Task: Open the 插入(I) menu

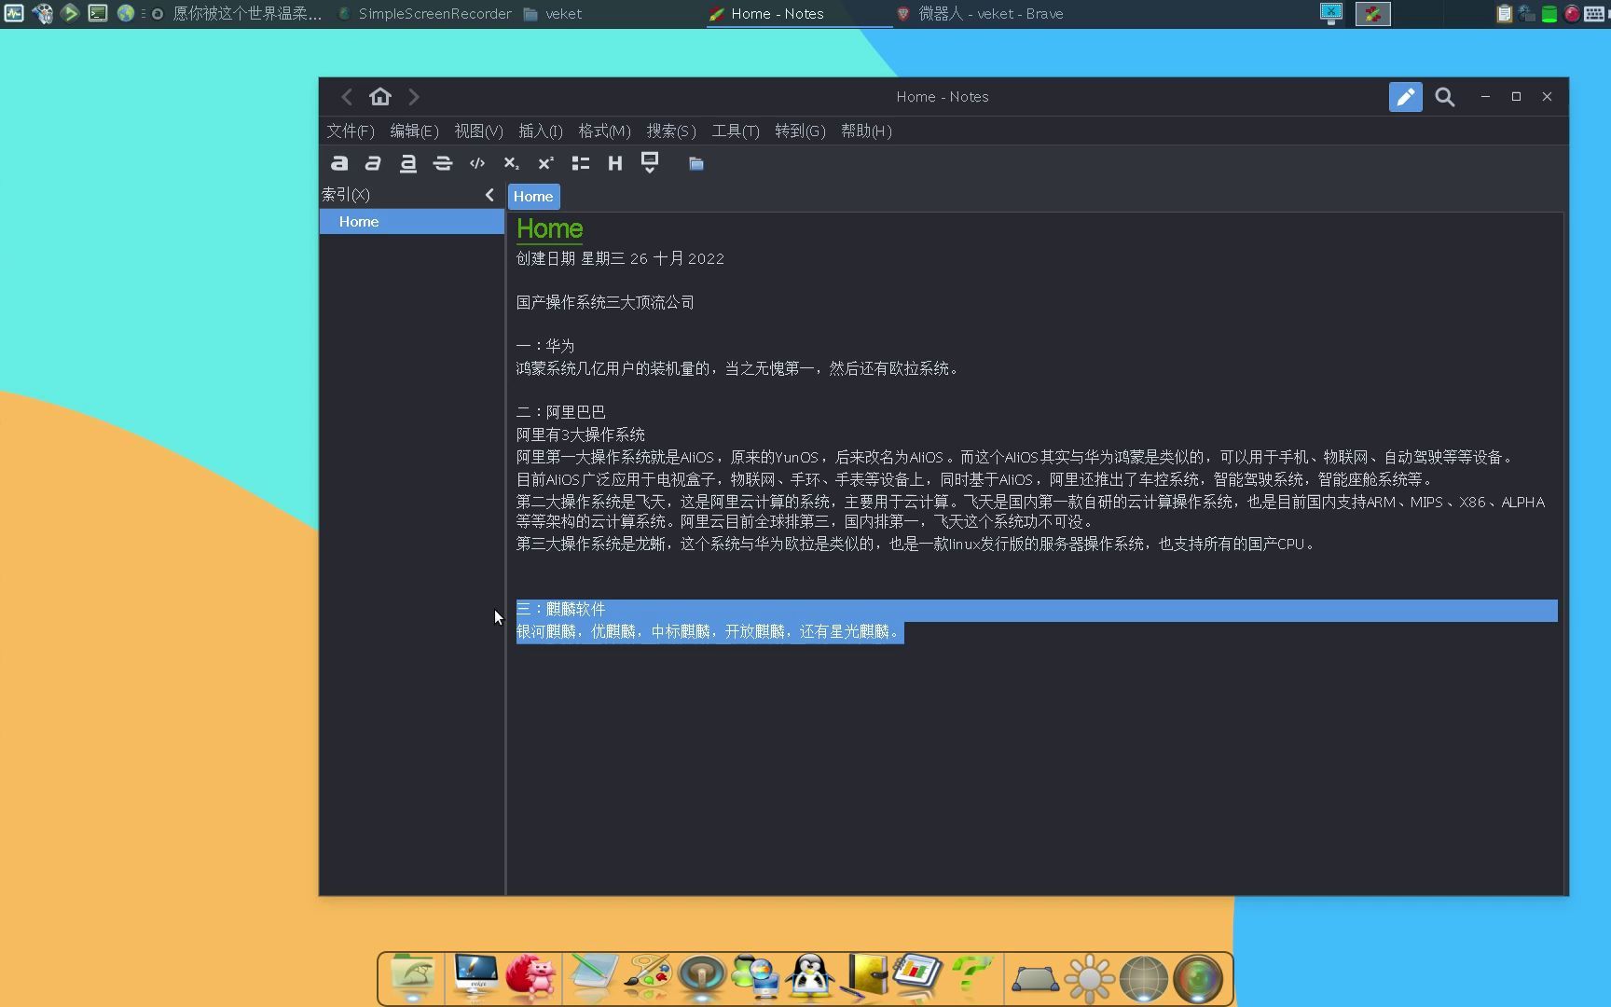Action: coord(541,131)
